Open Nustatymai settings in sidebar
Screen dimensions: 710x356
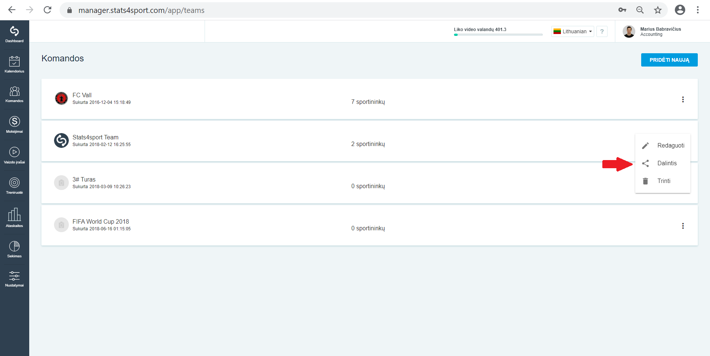pyautogui.click(x=14, y=279)
